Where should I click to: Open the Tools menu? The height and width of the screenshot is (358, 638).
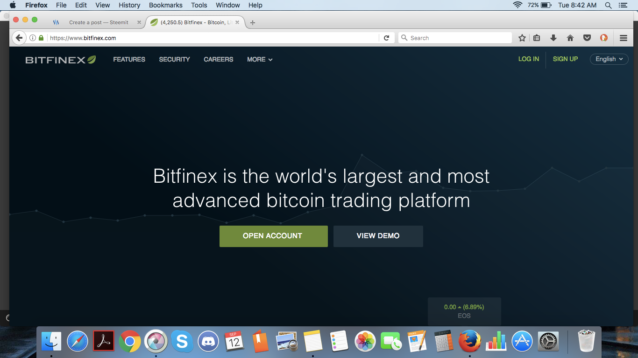[199, 5]
